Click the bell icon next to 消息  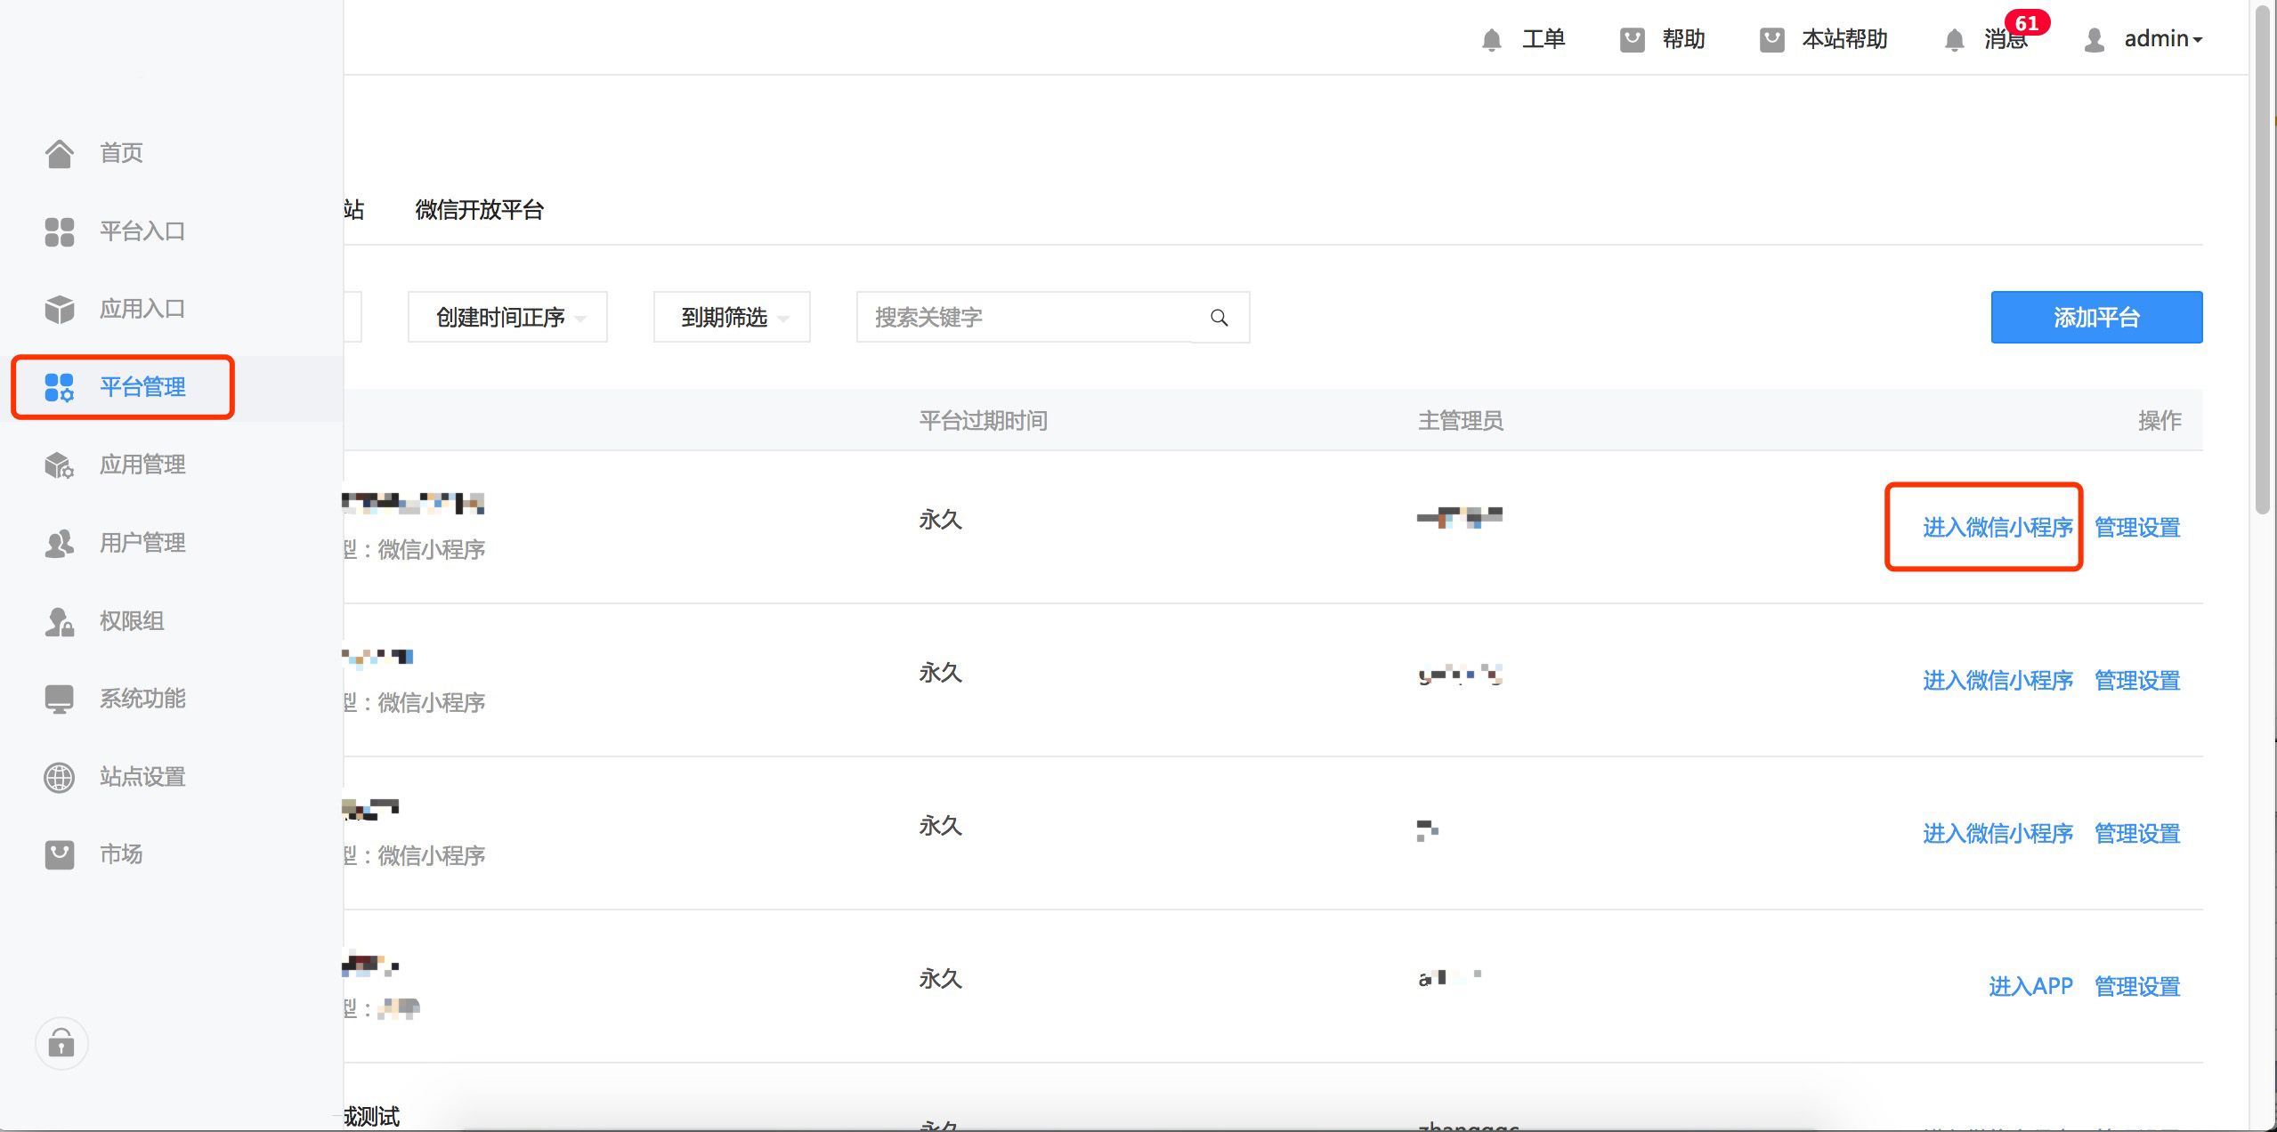pyautogui.click(x=1954, y=39)
